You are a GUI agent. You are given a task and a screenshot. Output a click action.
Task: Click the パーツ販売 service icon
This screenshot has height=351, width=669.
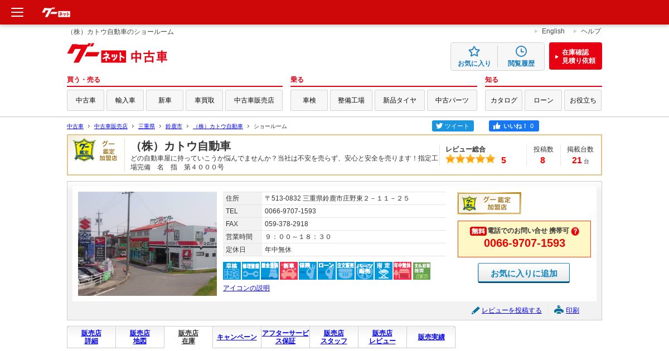tap(365, 271)
